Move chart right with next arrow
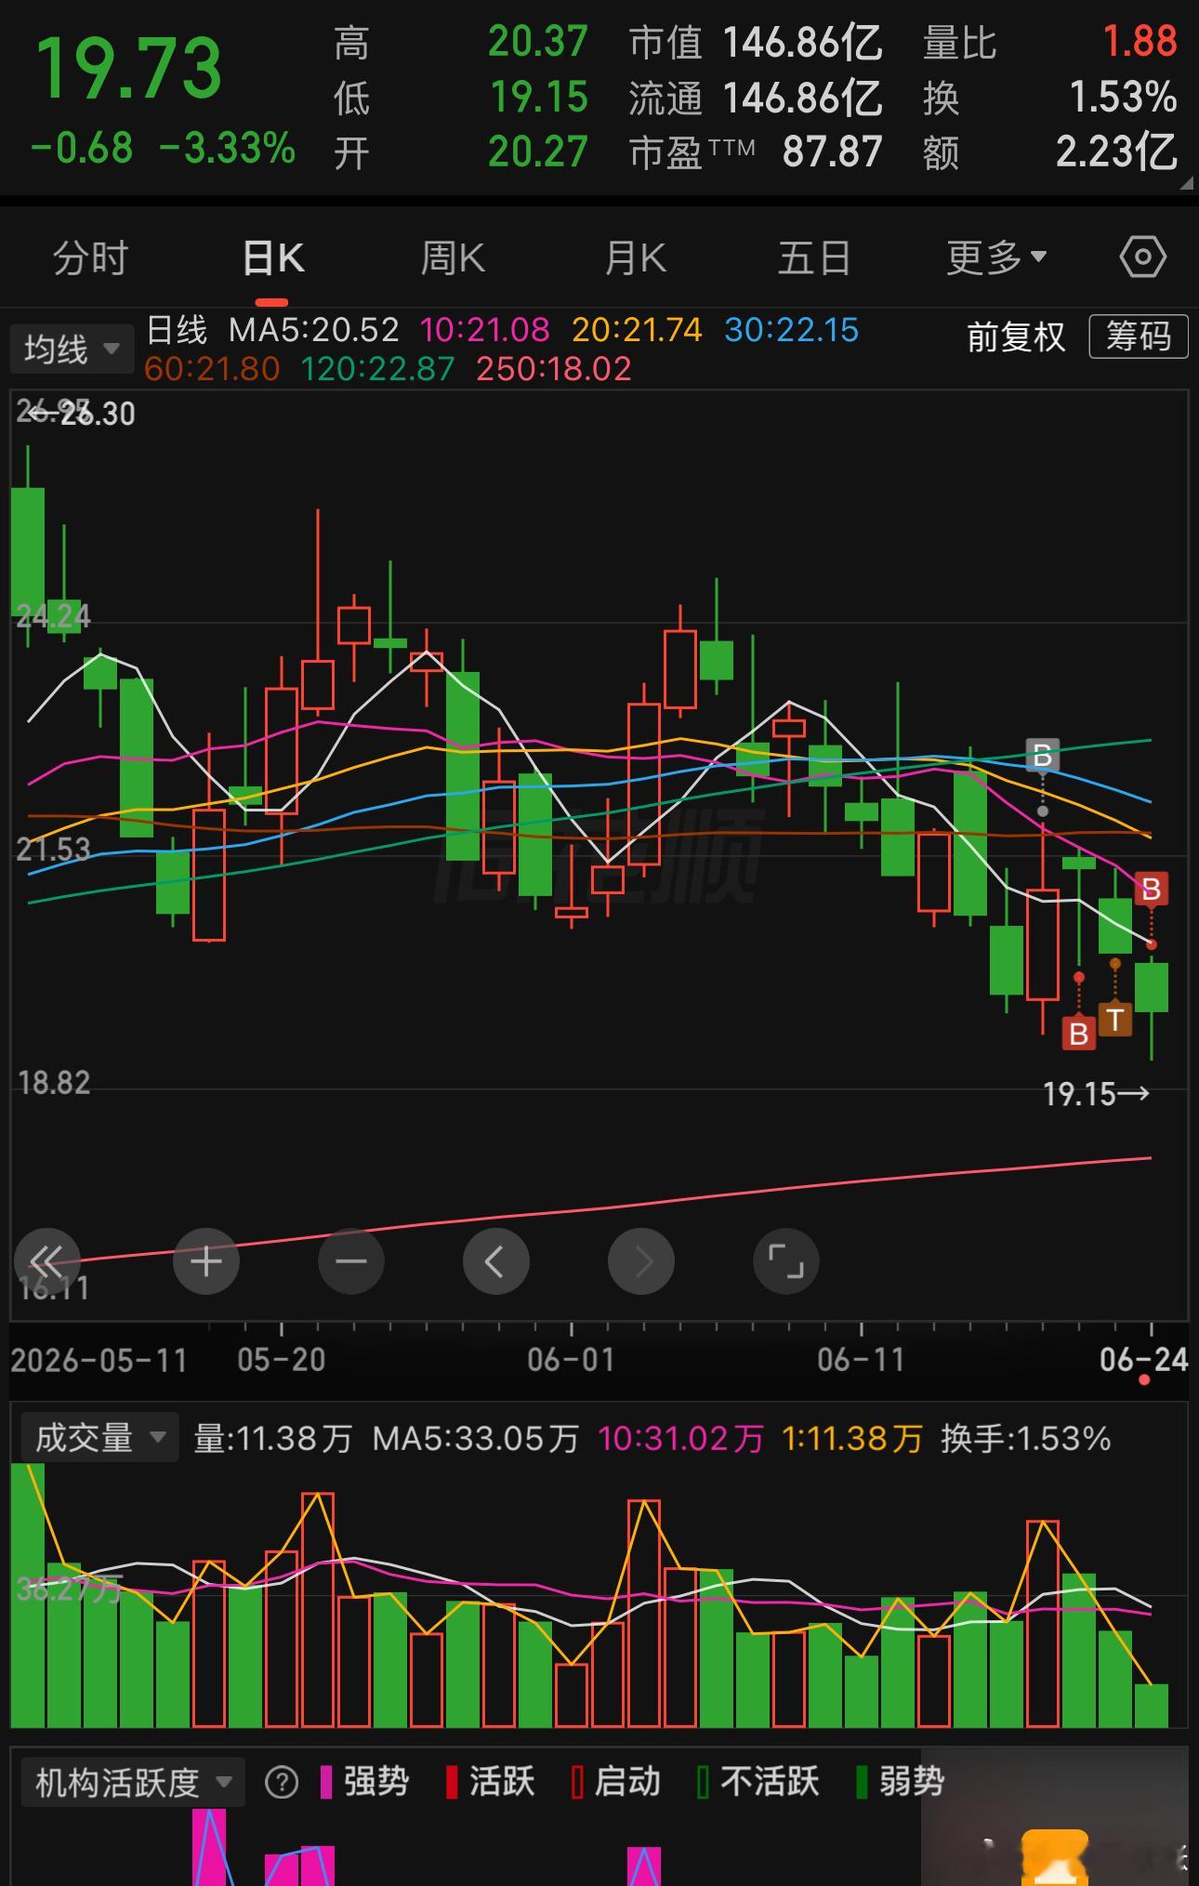The width and height of the screenshot is (1199, 1886). click(641, 1261)
